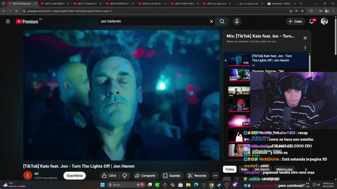Open the Windows Start menu

[x=102, y=185]
